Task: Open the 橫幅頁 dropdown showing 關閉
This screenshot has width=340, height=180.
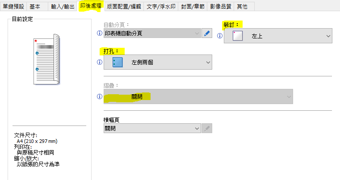Action: coord(152,128)
